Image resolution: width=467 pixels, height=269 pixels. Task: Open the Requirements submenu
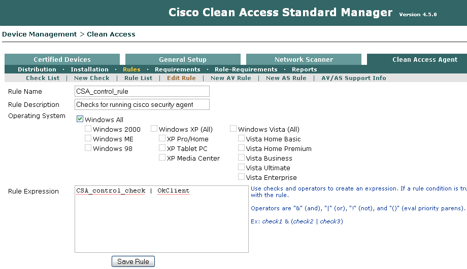click(x=178, y=69)
